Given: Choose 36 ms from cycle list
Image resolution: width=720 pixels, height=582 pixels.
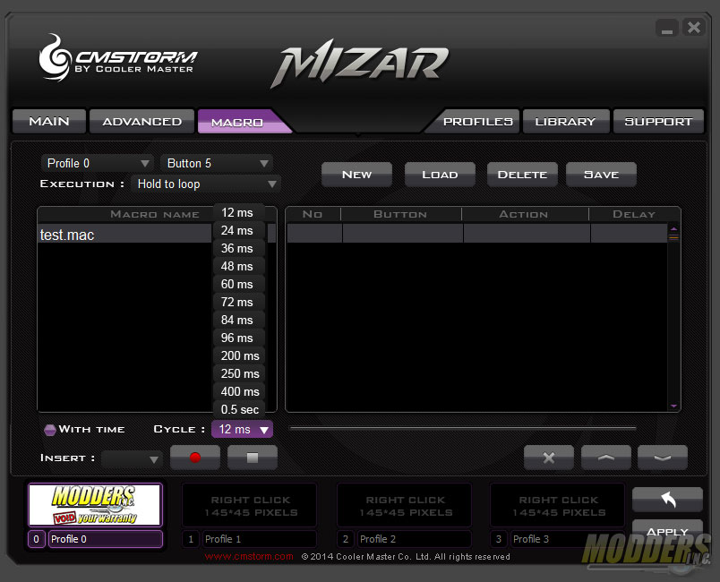Looking at the screenshot, I should click(x=239, y=248).
